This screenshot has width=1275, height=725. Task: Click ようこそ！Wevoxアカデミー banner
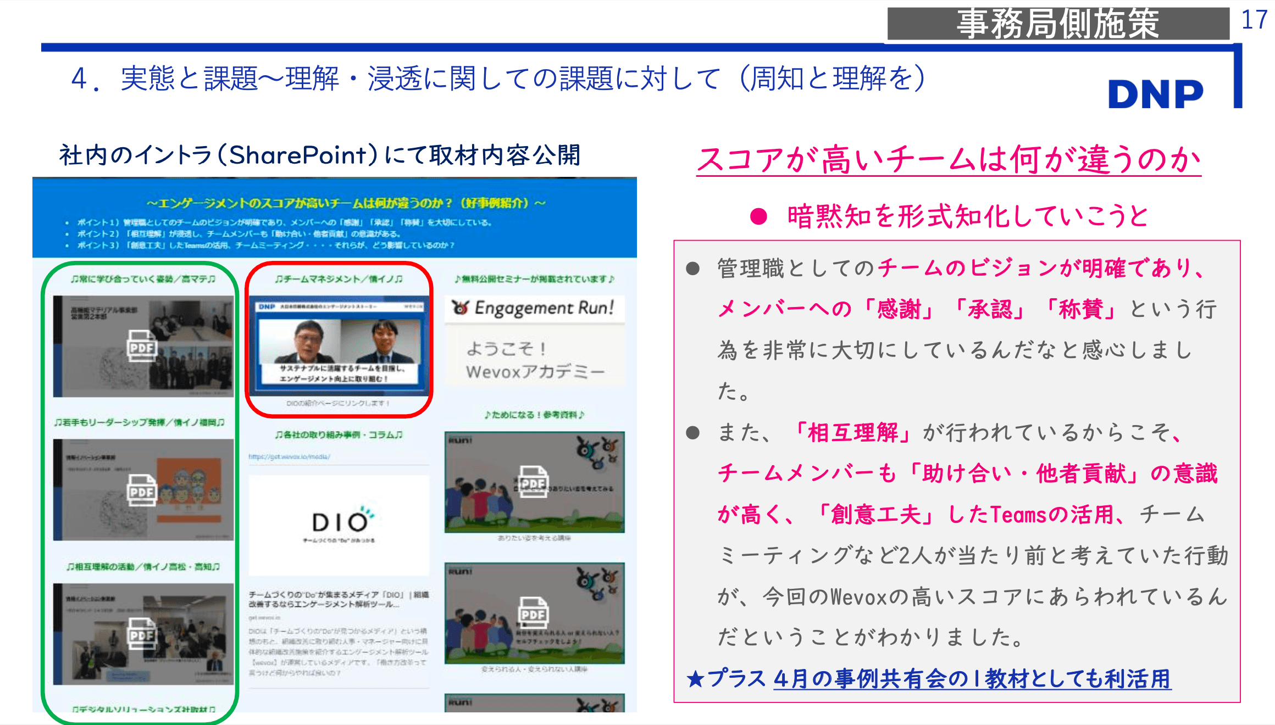point(534,360)
